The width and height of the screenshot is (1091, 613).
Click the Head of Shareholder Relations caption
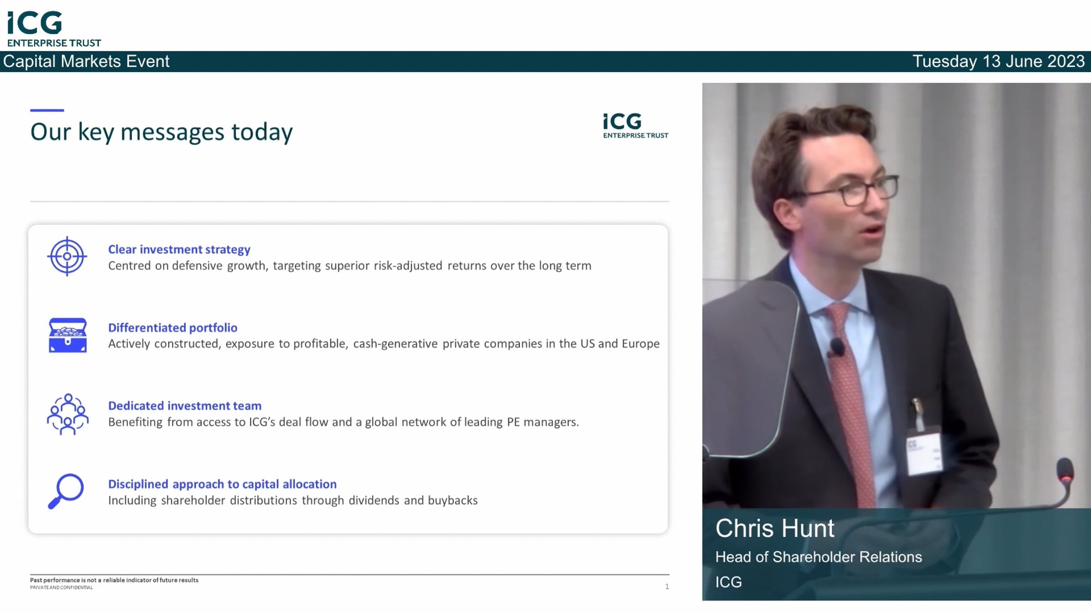point(818,557)
